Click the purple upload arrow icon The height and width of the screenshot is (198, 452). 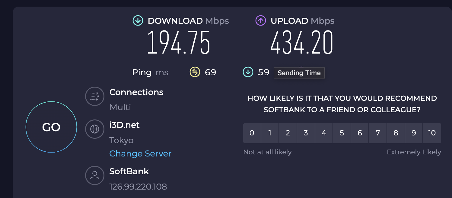coord(261,21)
